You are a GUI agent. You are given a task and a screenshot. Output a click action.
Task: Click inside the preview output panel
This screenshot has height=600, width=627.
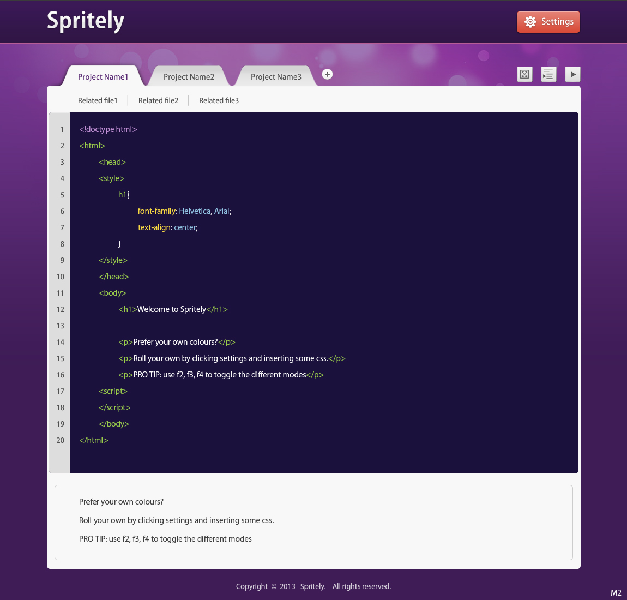314,521
